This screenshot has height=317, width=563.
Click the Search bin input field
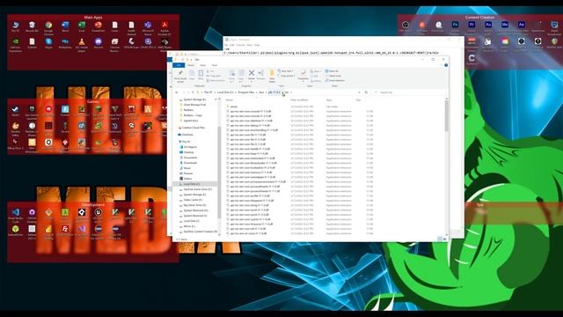coord(408,92)
